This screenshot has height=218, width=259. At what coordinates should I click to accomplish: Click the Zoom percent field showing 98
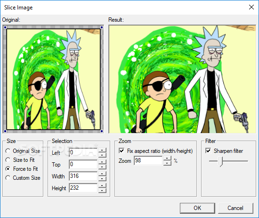click(148, 160)
